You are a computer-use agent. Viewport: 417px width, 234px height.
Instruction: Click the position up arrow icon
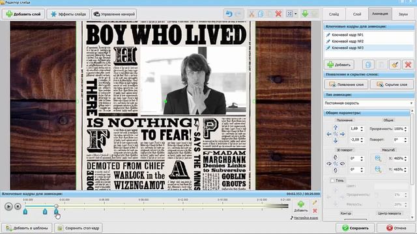click(336, 127)
